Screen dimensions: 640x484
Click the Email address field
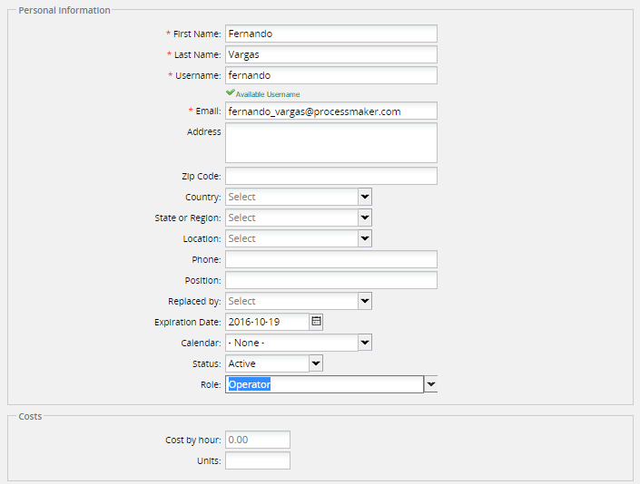point(330,111)
